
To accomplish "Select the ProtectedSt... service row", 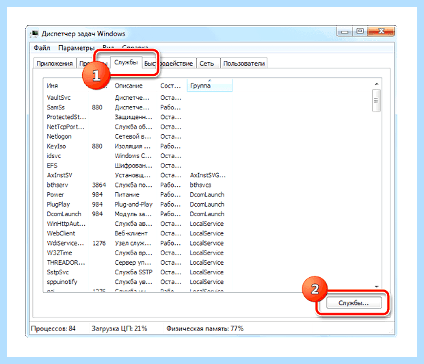I will 66,117.
